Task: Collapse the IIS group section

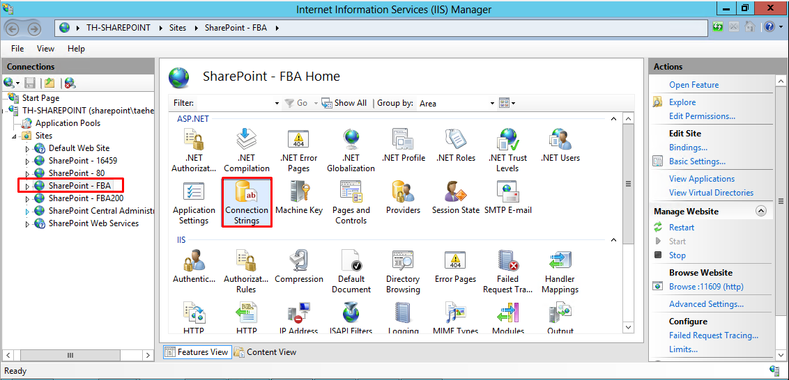Action: pos(613,240)
